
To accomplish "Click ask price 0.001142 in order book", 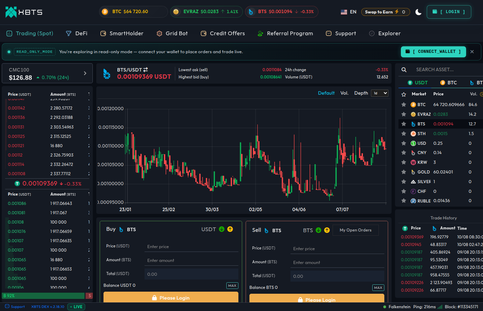I will 17,108.
